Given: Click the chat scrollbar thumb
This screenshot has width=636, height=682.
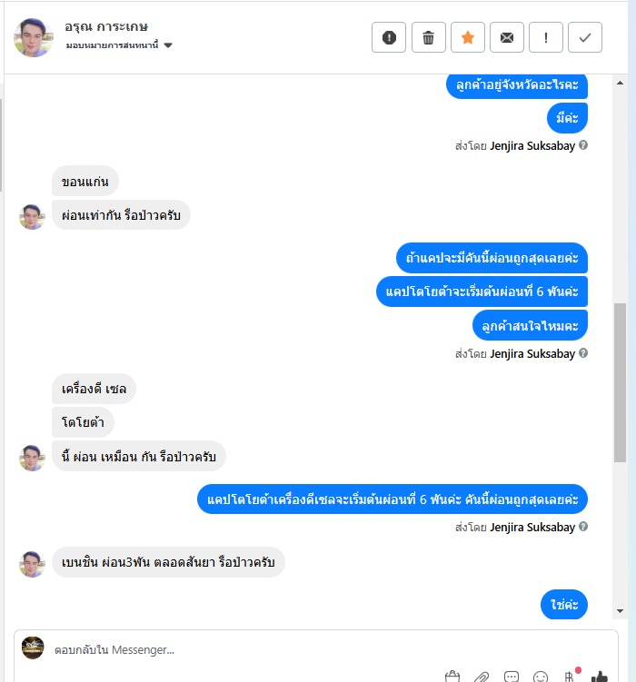Looking at the screenshot, I should [x=620, y=382].
